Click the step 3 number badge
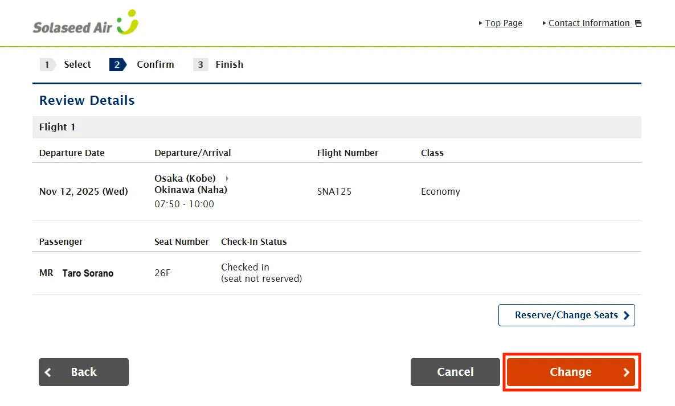The image size is (675, 406). point(200,64)
